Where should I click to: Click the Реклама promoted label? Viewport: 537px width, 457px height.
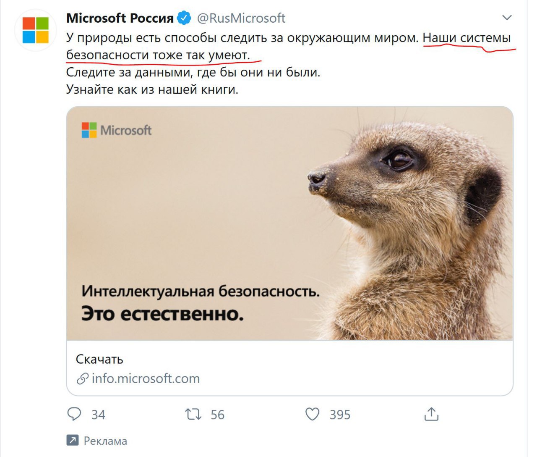[105, 441]
